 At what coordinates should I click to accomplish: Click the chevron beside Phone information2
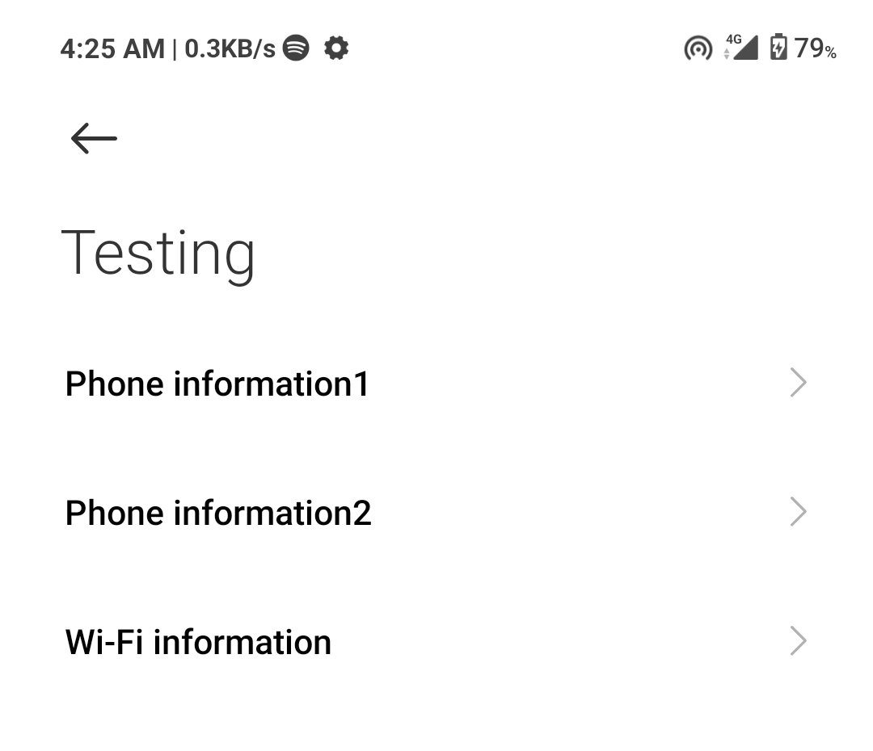(798, 512)
